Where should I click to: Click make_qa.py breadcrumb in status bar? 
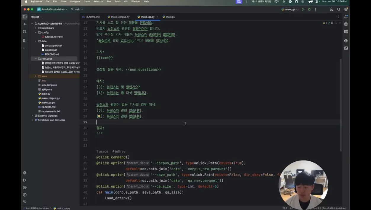tap(62, 208)
